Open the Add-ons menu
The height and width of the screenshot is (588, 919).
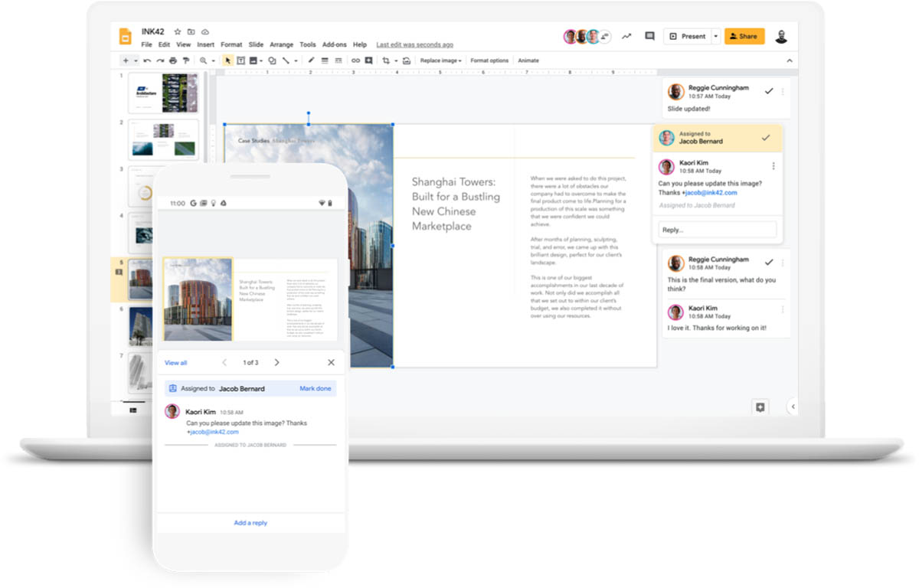334,44
